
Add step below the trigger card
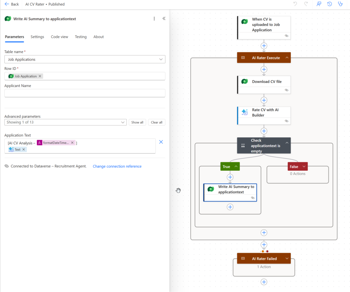[264, 46]
